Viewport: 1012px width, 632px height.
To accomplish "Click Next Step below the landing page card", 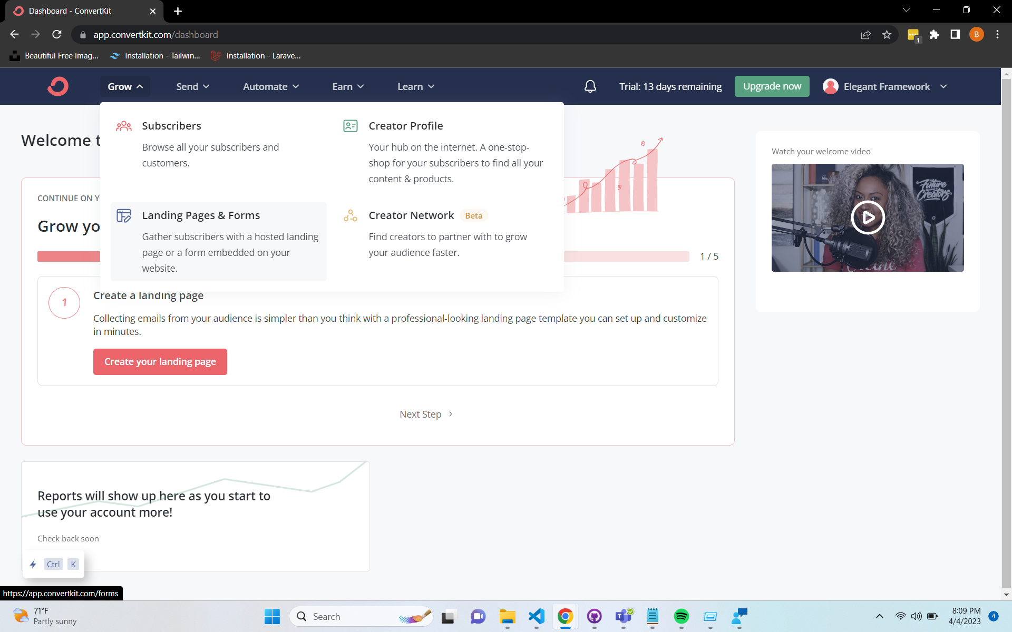I will 426,414.
